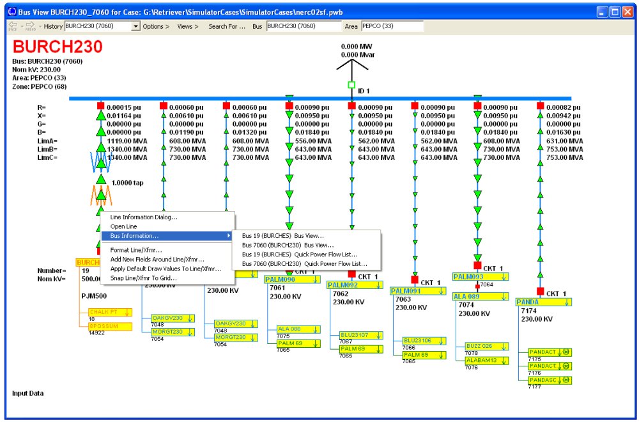The height and width of the screenshot is (422, 639).
Task: Click generator icon on PANDACT 7175 bus
Action: [566, 352]
